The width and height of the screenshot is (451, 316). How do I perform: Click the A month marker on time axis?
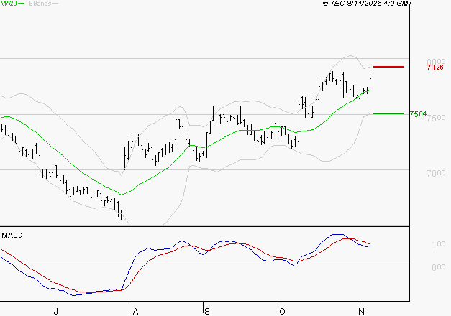coord(135,311)
